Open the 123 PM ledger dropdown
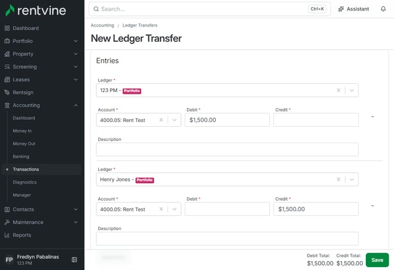The width and height of the screenshot is (394, 270). [x=352, y=90]
